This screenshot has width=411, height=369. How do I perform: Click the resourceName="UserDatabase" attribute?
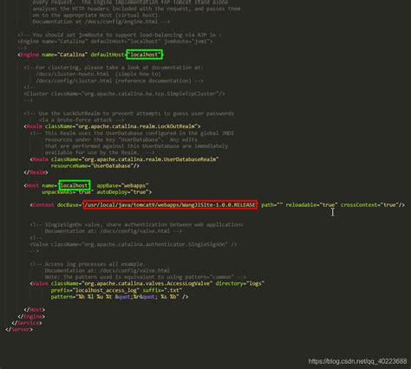(92, 166)
